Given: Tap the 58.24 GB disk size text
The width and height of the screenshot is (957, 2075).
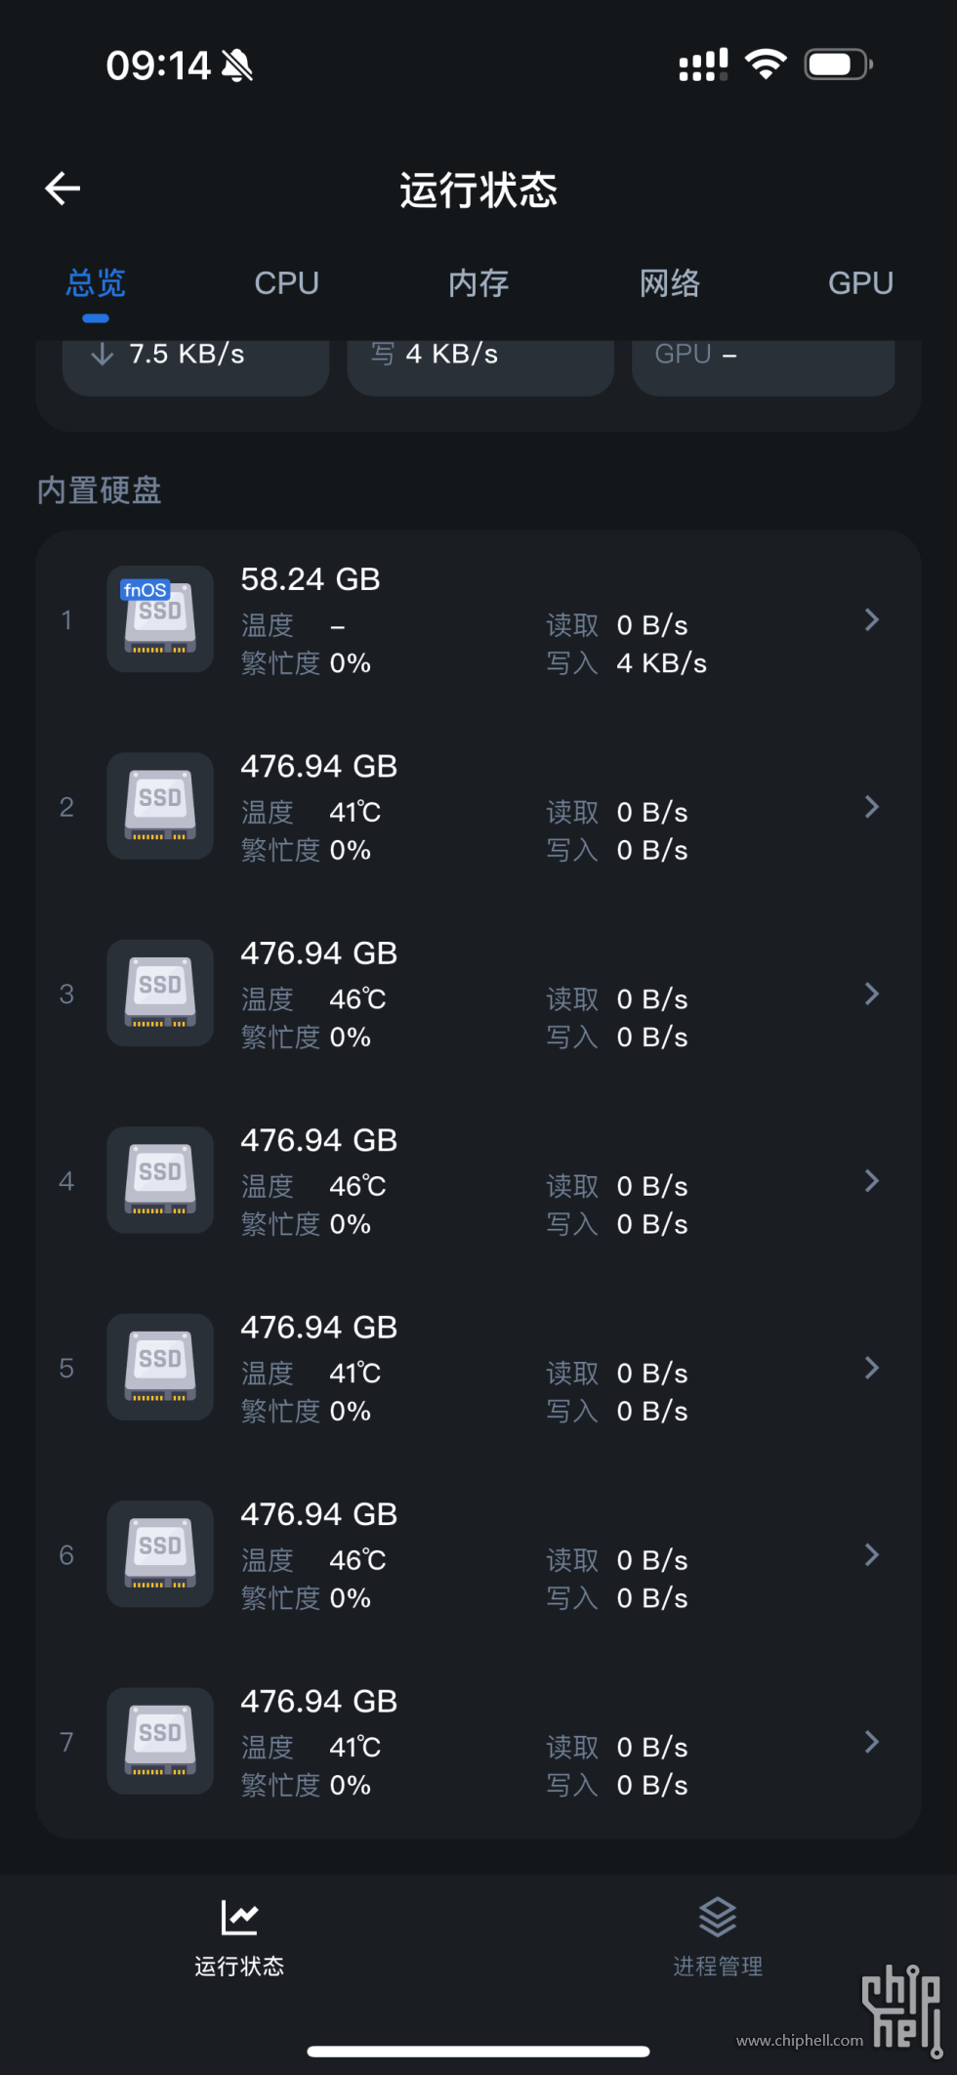Looking at the screenshot, I should pos(311,579).
